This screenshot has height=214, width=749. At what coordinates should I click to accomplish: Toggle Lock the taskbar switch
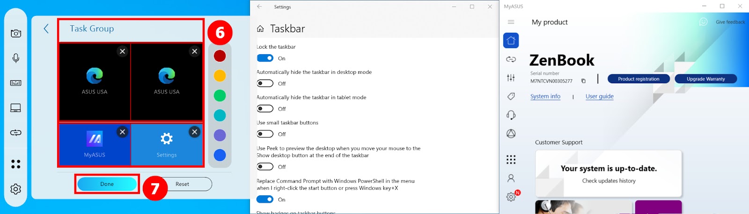point(265,58)
